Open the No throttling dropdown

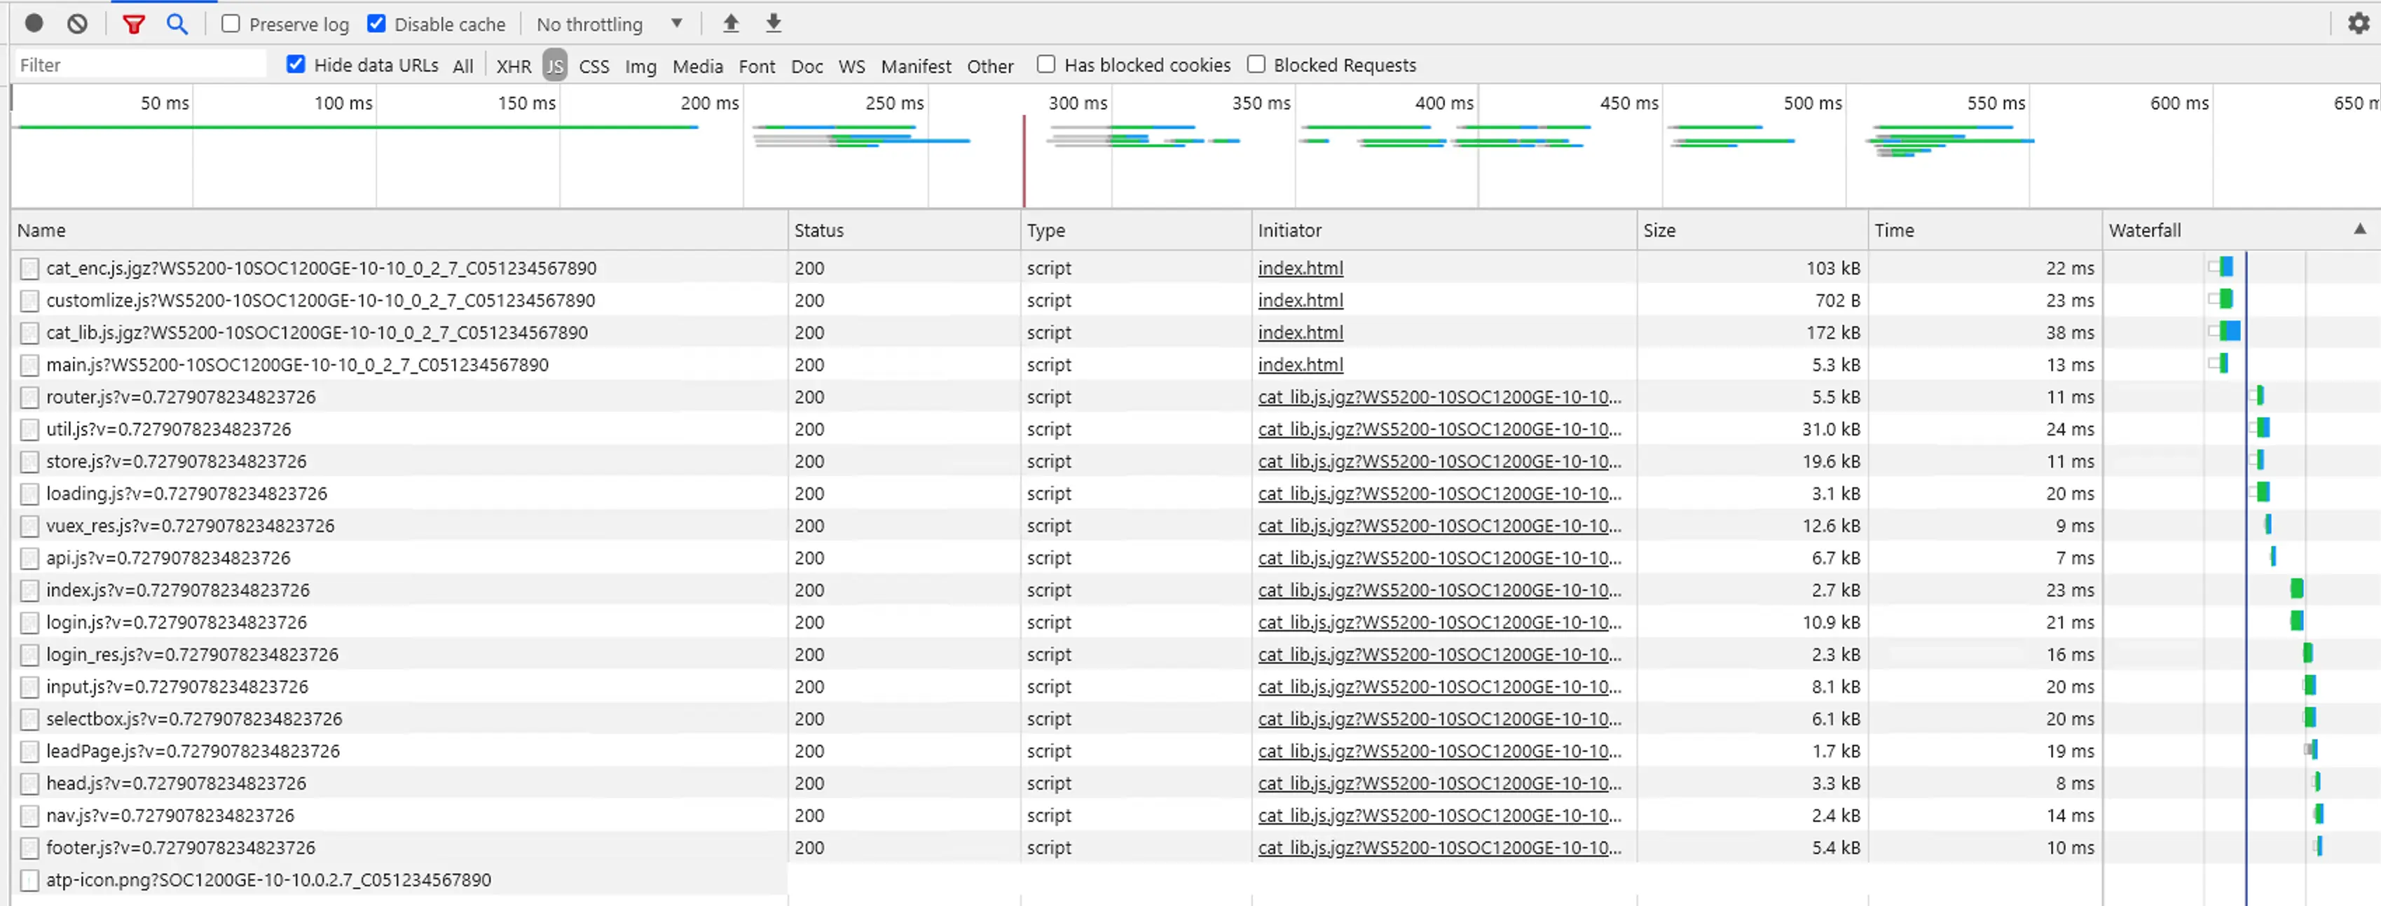pos(609,24)
